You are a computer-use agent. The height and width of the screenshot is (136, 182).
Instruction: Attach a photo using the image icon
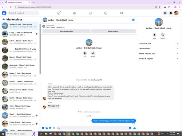tap(47, 128)
